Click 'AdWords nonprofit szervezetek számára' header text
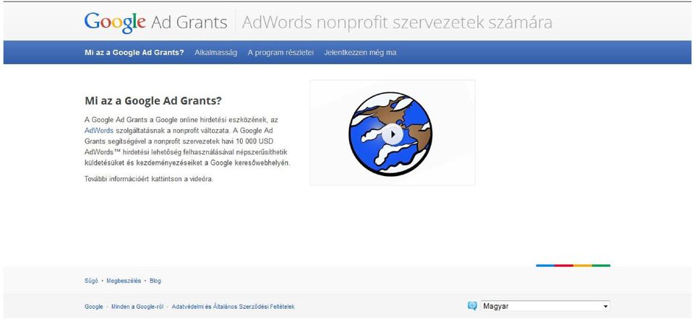 point(397,23)
